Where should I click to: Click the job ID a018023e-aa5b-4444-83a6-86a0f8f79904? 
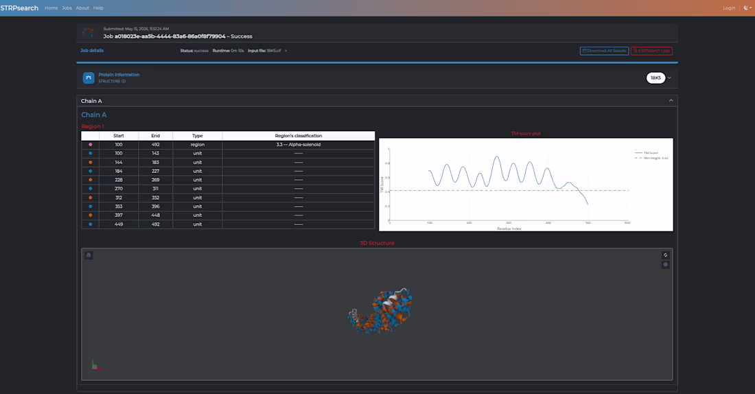click(170, 36)
